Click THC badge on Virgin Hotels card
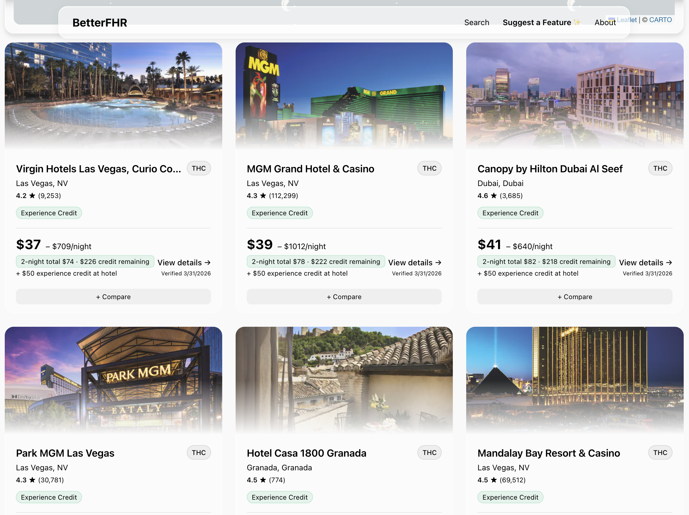Image resolution: width=689 pixels, height=515 pixels. coord(199,168)
